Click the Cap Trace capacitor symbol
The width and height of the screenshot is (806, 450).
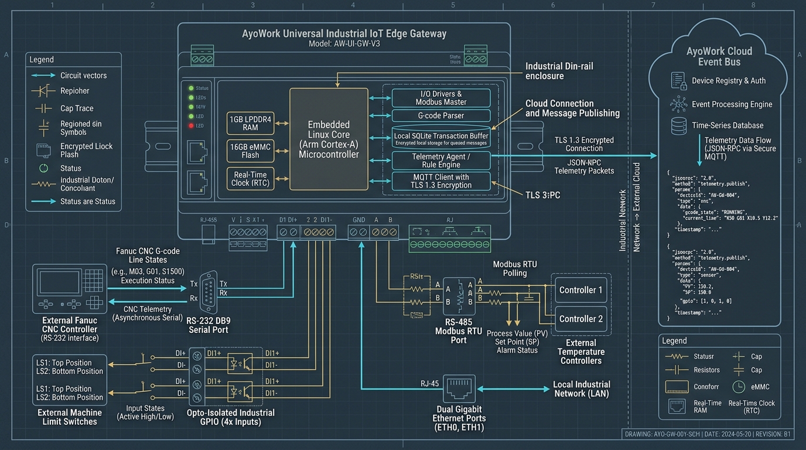(44, 108)
